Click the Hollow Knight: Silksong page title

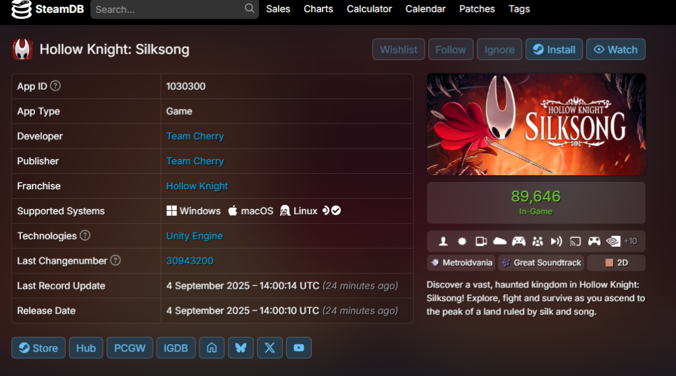click(114, 49)
